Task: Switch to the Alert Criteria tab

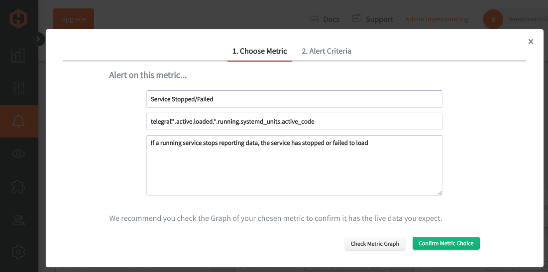Action: (x=326, y=51)
